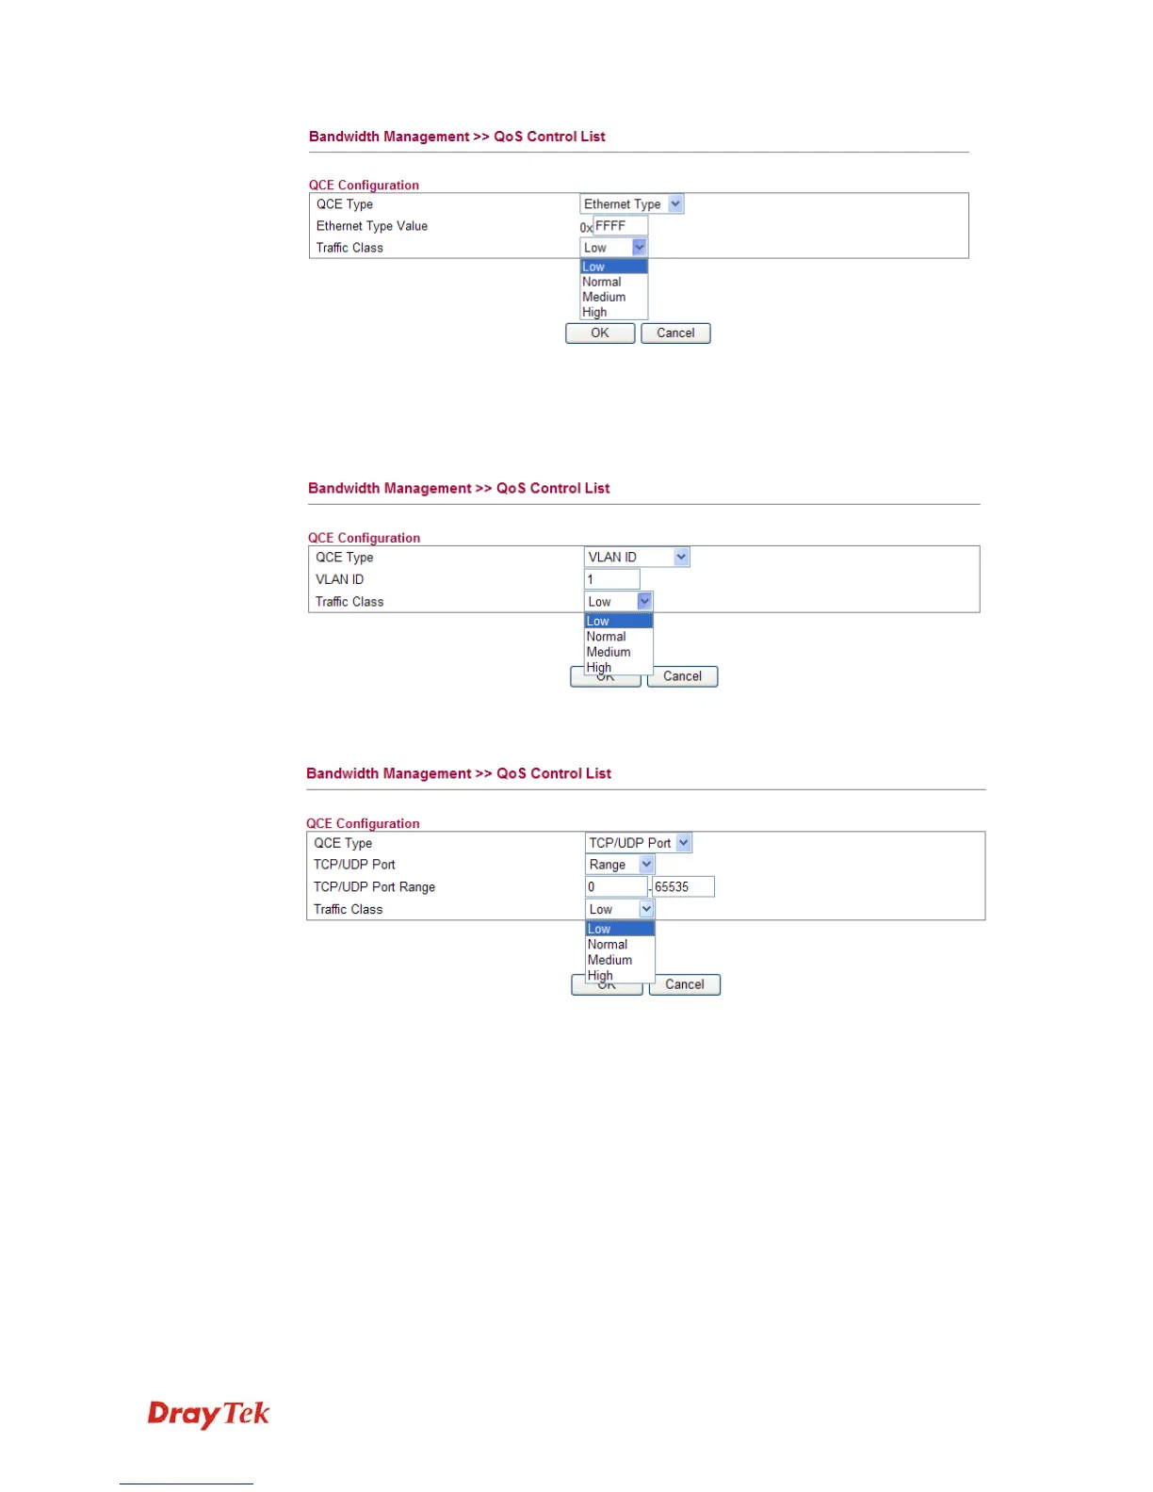1153x1492 pixels.
Task: Click Cancel below the VLAN ID configuration
Action: click(682, 676)
